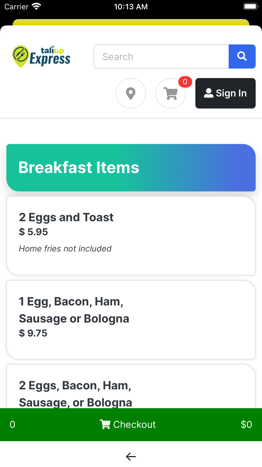This screenshot has height=467, width=262.
Task: Select the 2 Eggs and Toast item
Action: (x=131, y=236)
